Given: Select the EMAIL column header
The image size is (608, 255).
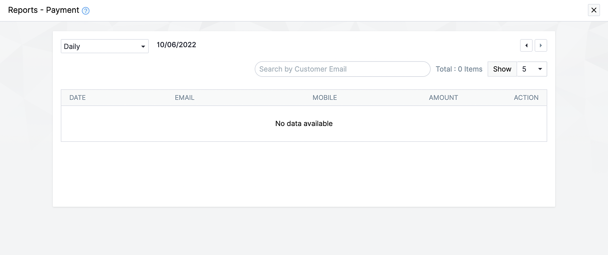Looking at the screenshot, I should (x=185, y=98).
